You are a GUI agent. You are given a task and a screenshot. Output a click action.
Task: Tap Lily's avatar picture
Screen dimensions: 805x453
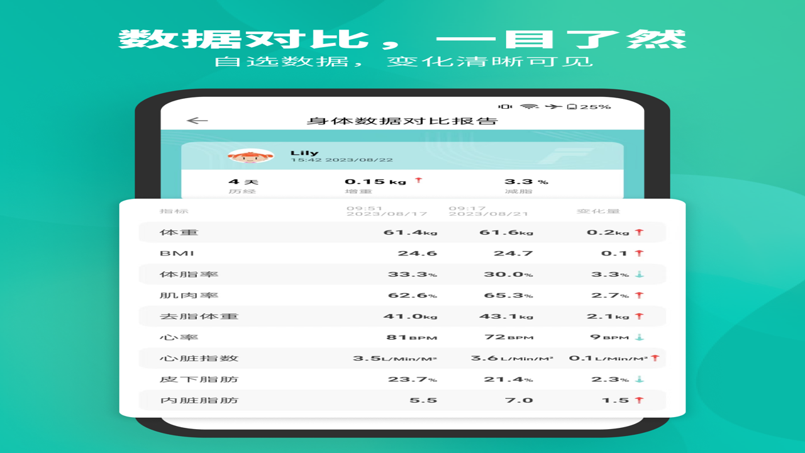(x=251, y=157)
